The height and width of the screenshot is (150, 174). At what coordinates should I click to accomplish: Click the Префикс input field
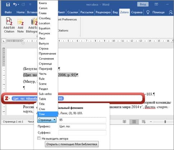click(x=82, y=126)
